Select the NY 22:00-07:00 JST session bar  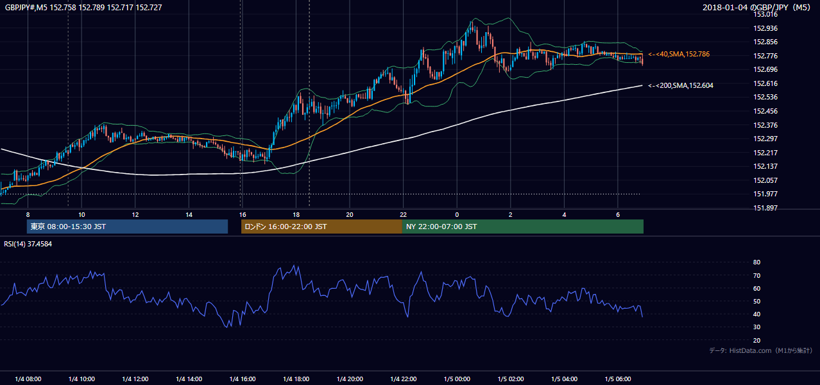(523, 227)
